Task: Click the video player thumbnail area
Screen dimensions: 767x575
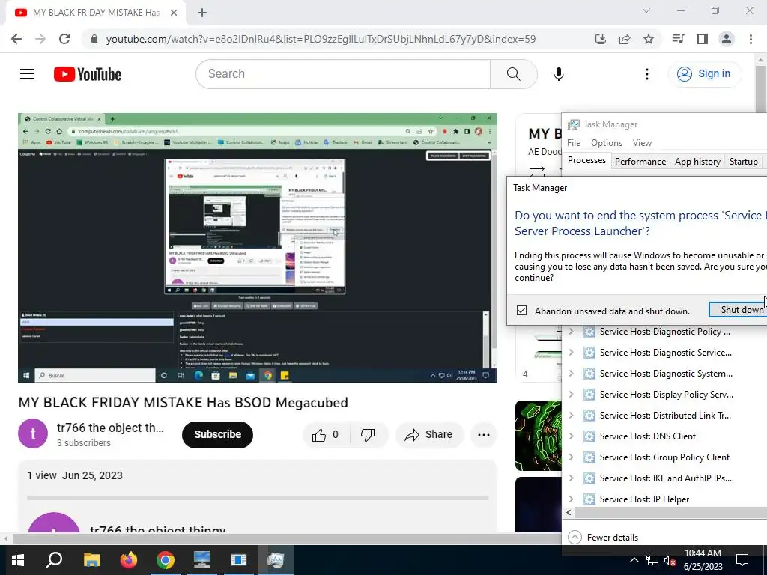Action: [x=258, y=248]
